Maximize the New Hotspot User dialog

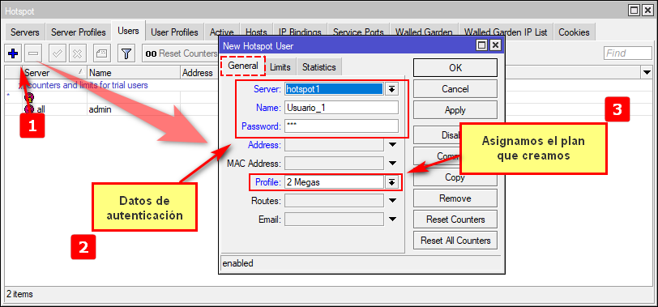coord(482,45)
